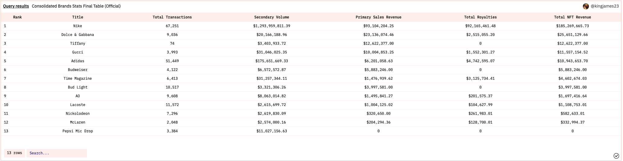Click the Adidas row title
Screen dimensions: 623x161
point(78,61)
